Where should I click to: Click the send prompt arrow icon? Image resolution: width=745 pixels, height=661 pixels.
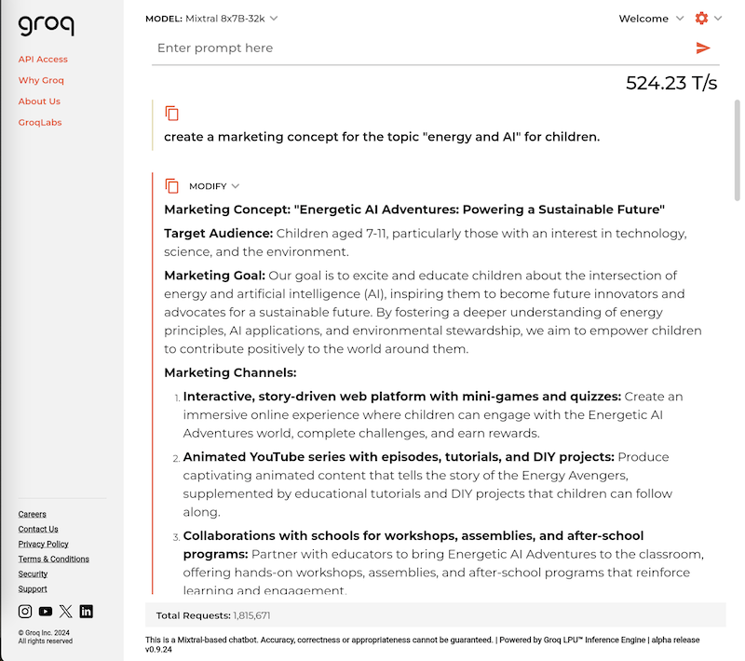pyautogui.click(x=703, y=48)
